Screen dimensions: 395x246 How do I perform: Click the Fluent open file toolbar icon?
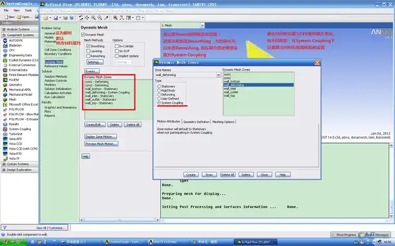pos(46,18)
